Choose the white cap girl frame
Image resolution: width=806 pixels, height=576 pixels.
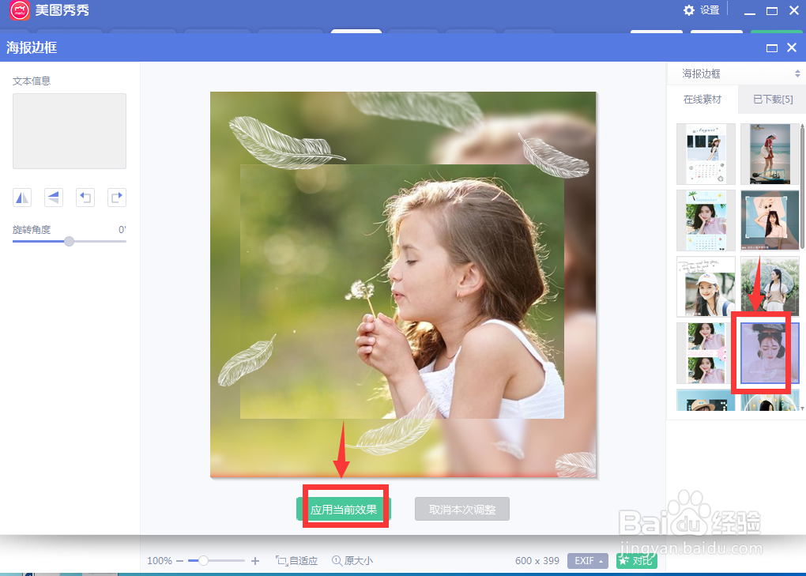(x=706, y=287)
